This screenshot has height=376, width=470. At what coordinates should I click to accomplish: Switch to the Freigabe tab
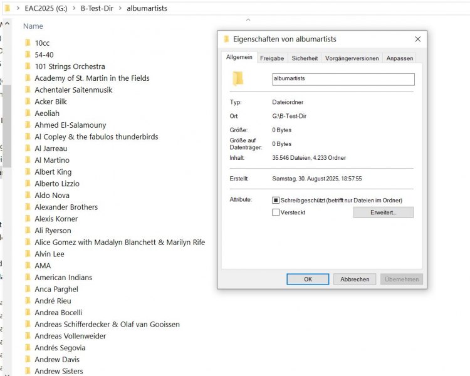coord(272,58)
